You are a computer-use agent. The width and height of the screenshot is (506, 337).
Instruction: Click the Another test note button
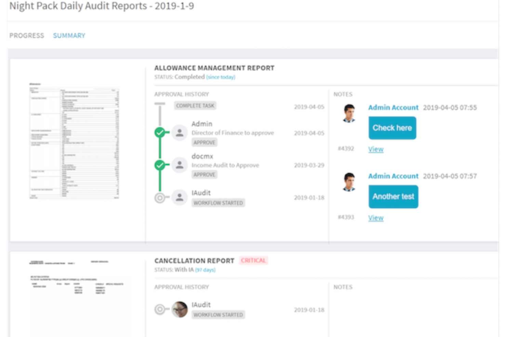coord(393,196)
